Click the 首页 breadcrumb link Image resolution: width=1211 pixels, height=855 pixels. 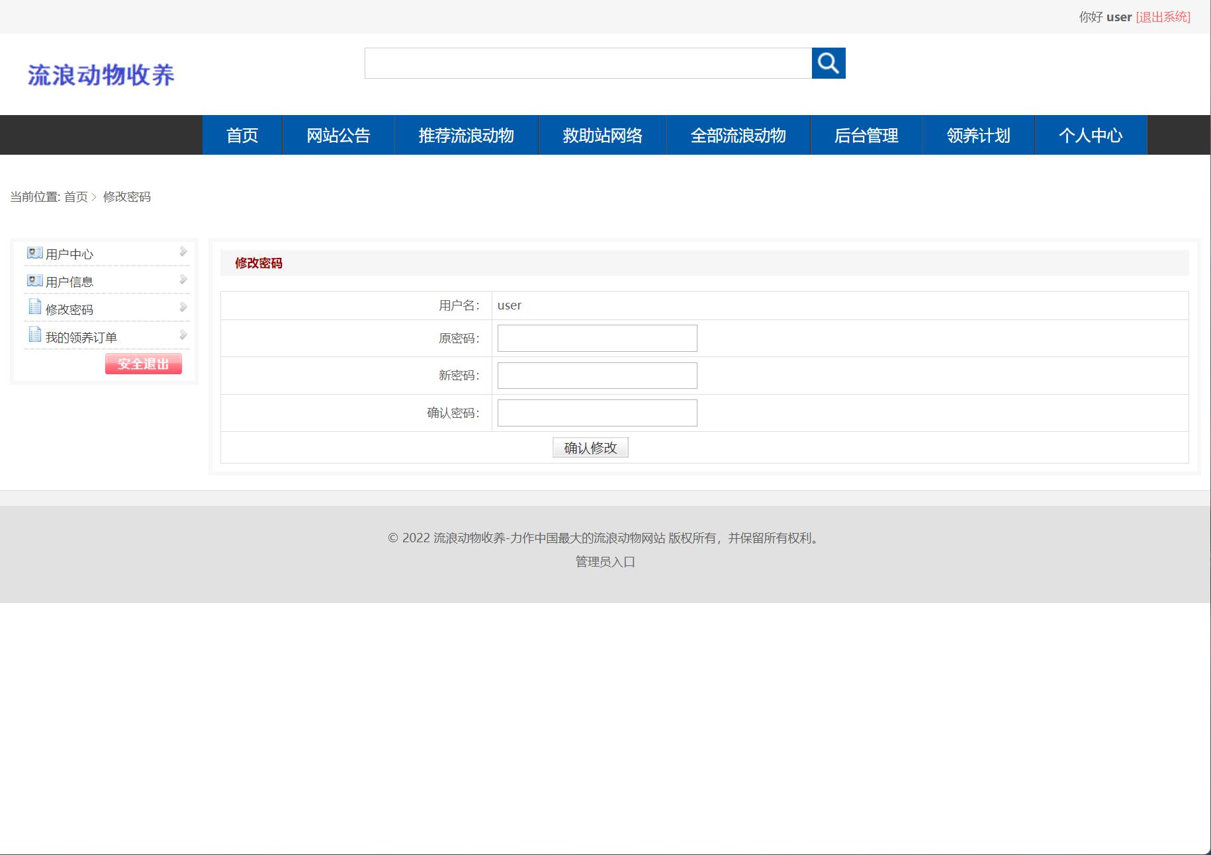point(77,196)
